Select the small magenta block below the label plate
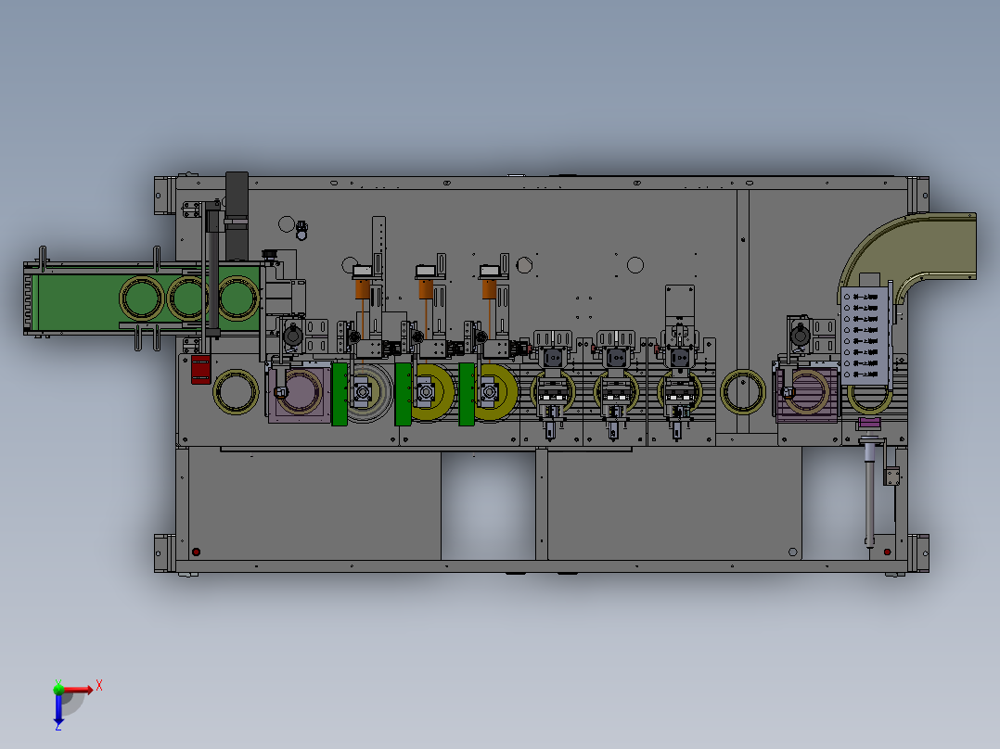Viewport: 1000px width, 749px height. 869,424
